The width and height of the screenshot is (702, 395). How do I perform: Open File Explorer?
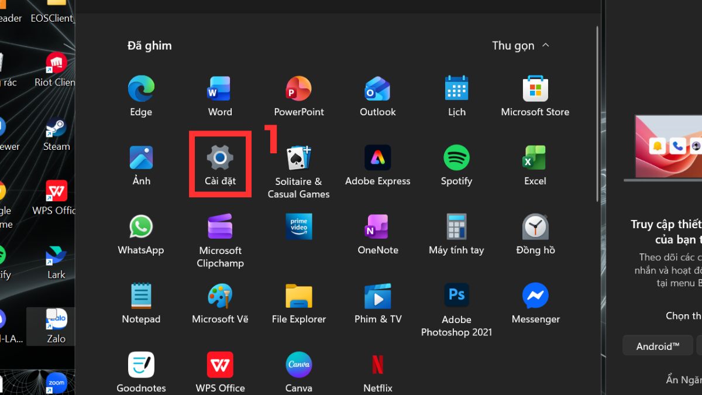(x=299, y=304)
